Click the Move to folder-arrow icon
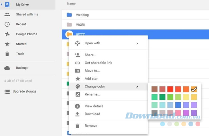Image resolution: width=209 pixels, height=136 pixels. tap(77, 71)
